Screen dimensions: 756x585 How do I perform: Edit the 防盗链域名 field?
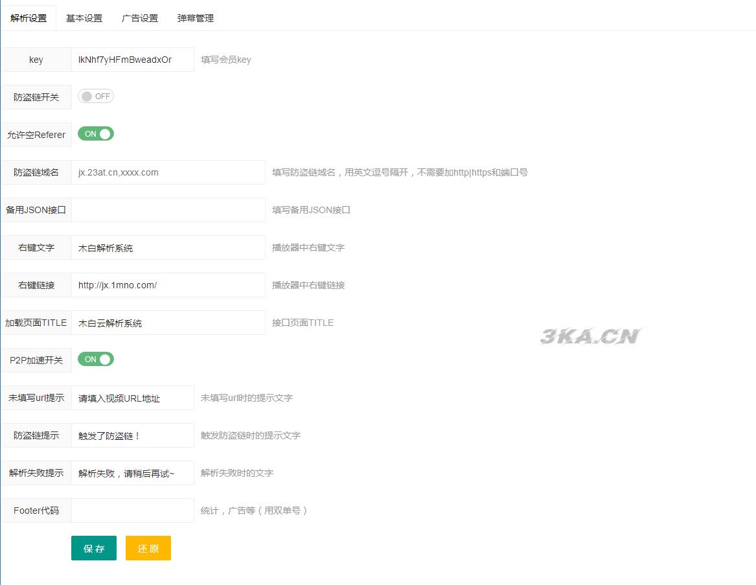click(x=168, y=172)
